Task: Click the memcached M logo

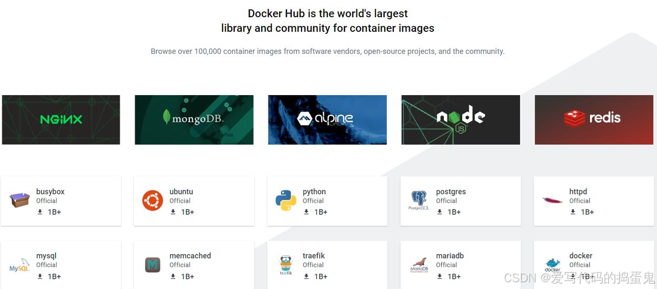Action: [x=153, y=265]
